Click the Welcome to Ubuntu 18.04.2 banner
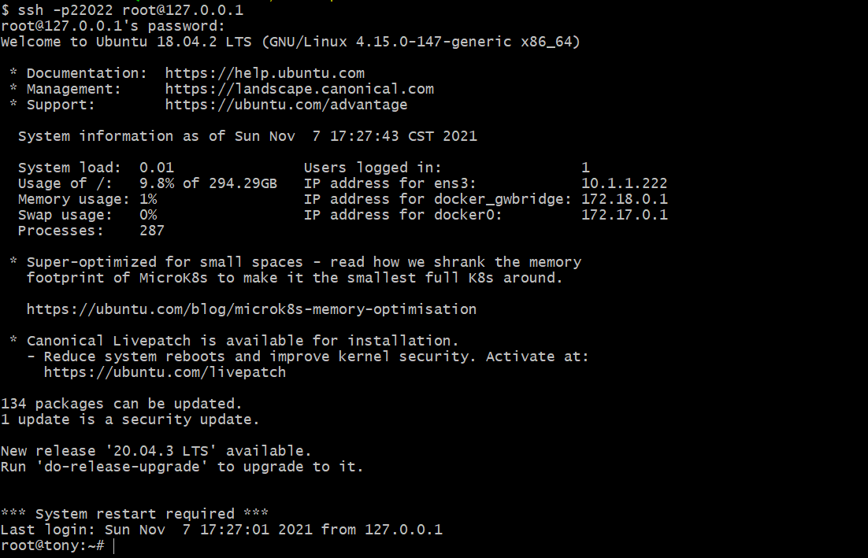The width and height of the screenshot is (868, 558). coord(291,42)
